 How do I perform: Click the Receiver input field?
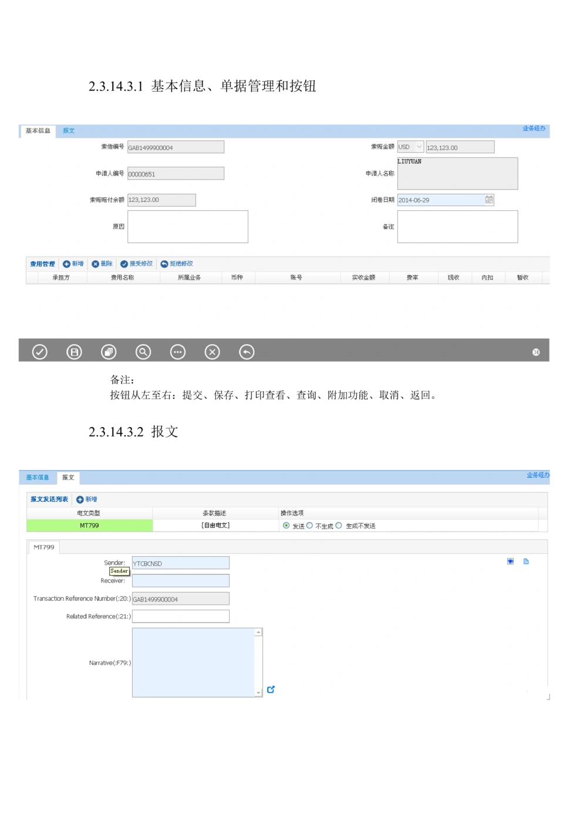[181, 581]
